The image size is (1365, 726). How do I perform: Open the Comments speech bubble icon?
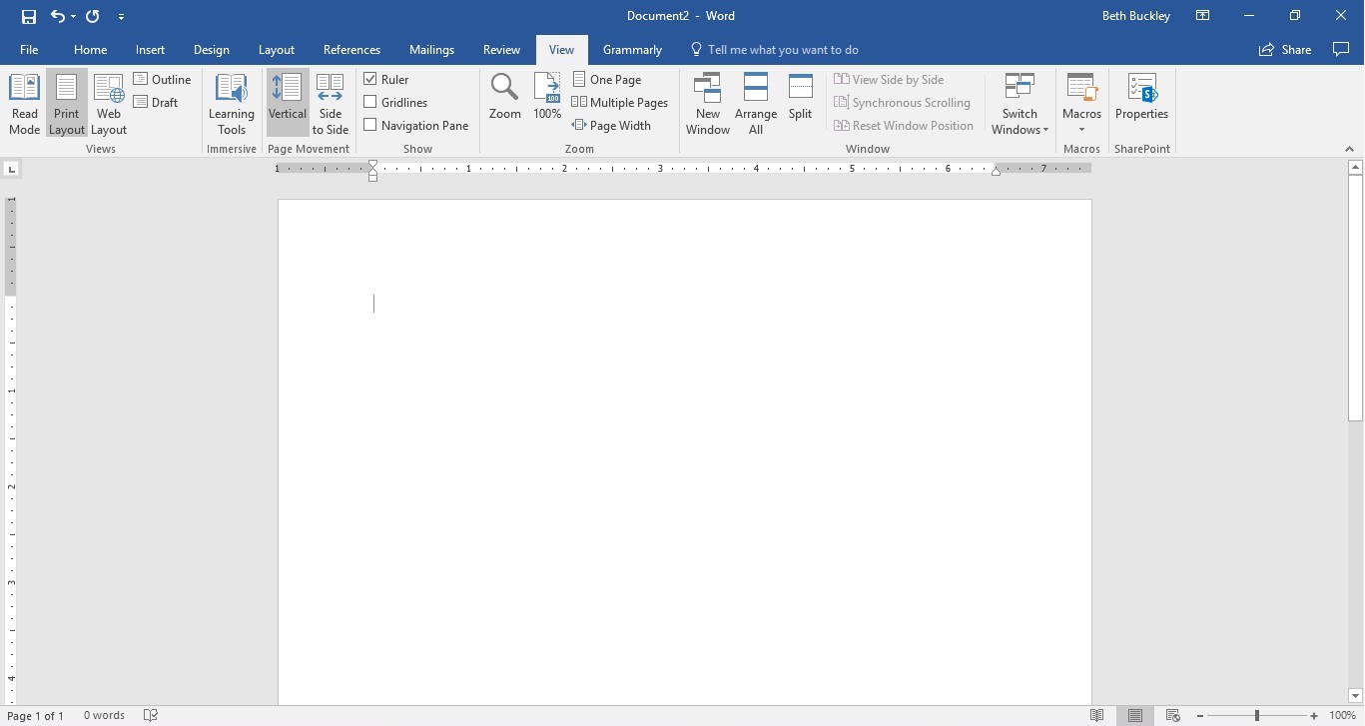(x=1341, y=49)
